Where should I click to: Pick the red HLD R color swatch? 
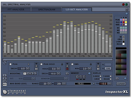(x=123, y=22)
